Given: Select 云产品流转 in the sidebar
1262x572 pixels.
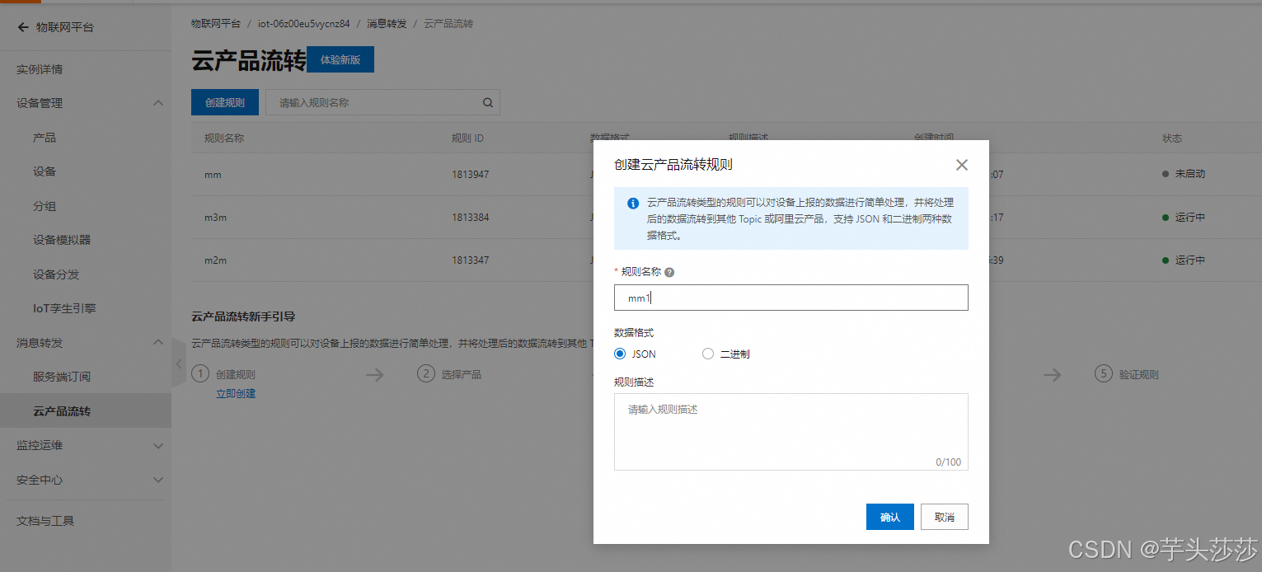Looking at the screenshot, I should coord(86,410).
